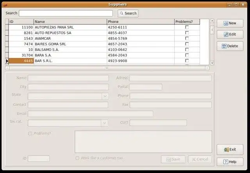The image size is (250, 173).
Task: Click phone cell 4103-0642
Action: [x=141, y=50]
